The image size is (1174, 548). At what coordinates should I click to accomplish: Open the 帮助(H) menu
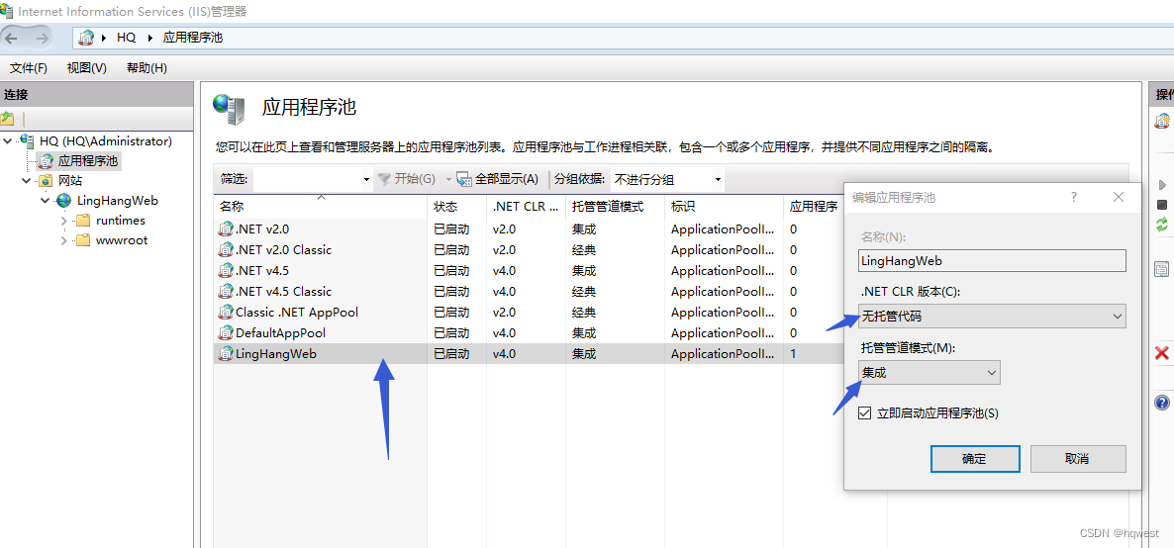(147, 68)
